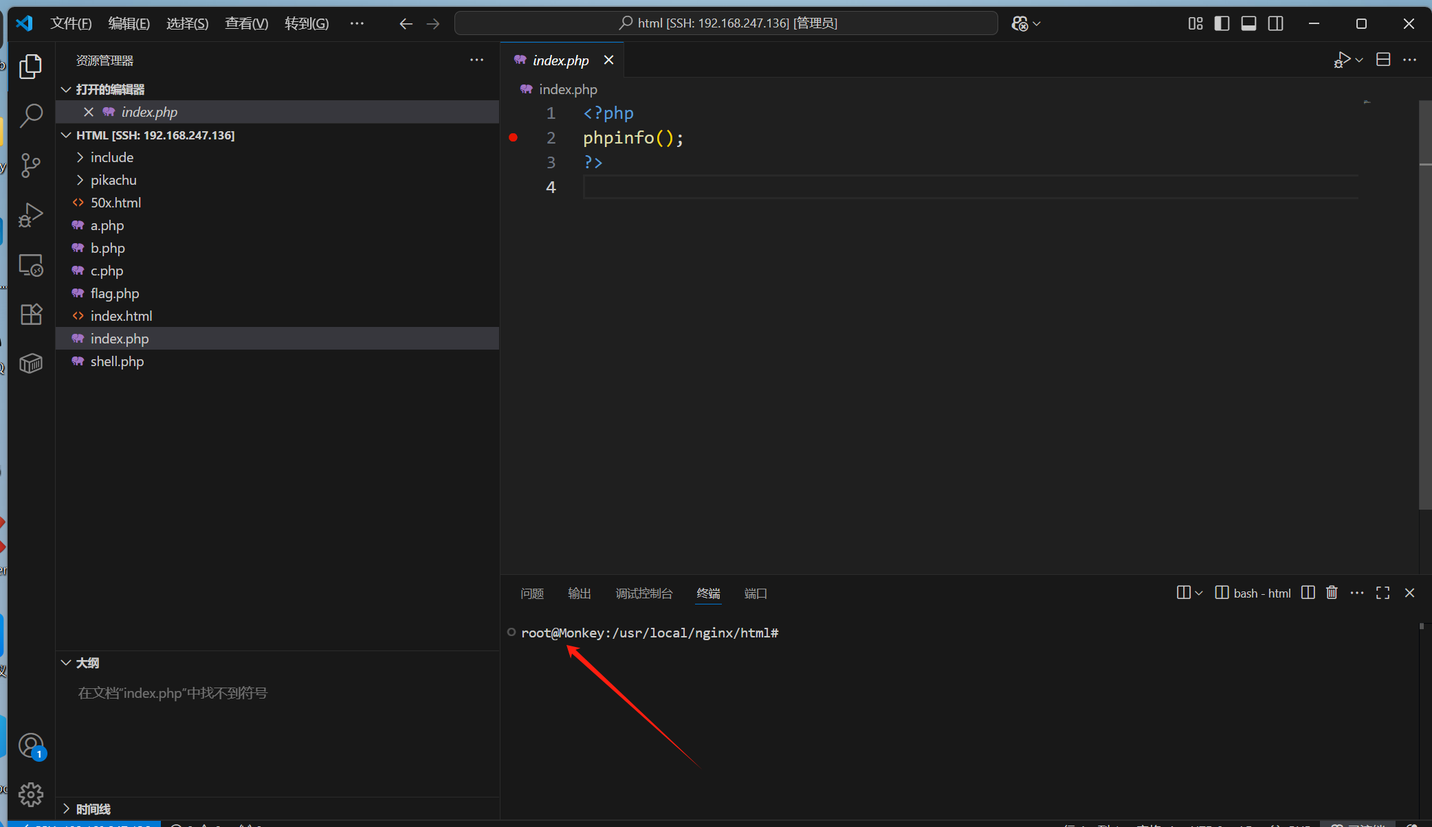Open Source Control view icon

pos(30,165)
